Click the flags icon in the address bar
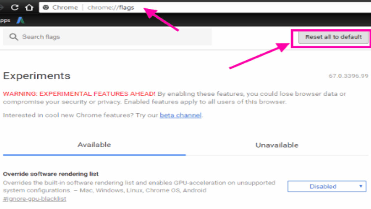The height and width of the screenshot is (209, 371). pyautogui.click(x=46, y=7)
